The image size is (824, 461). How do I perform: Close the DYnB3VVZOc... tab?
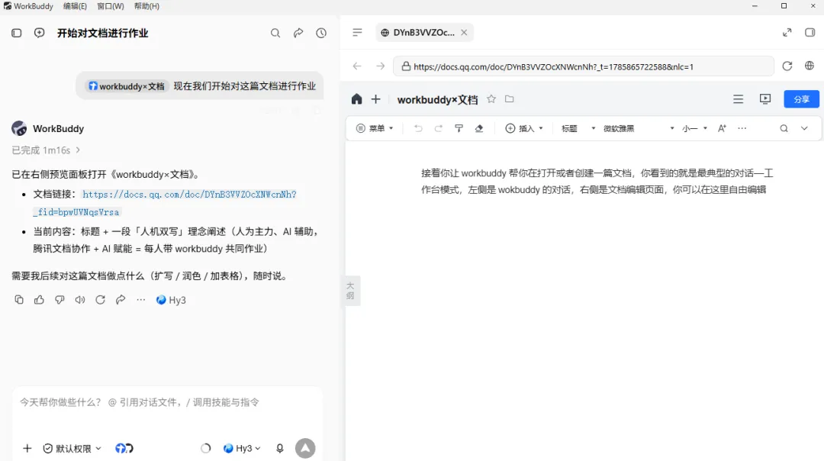(x=464, y=33)
